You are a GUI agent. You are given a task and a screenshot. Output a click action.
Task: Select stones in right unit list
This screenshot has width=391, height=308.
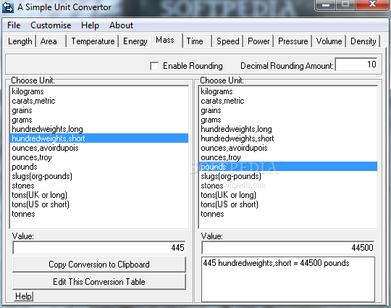click(288, 186)
